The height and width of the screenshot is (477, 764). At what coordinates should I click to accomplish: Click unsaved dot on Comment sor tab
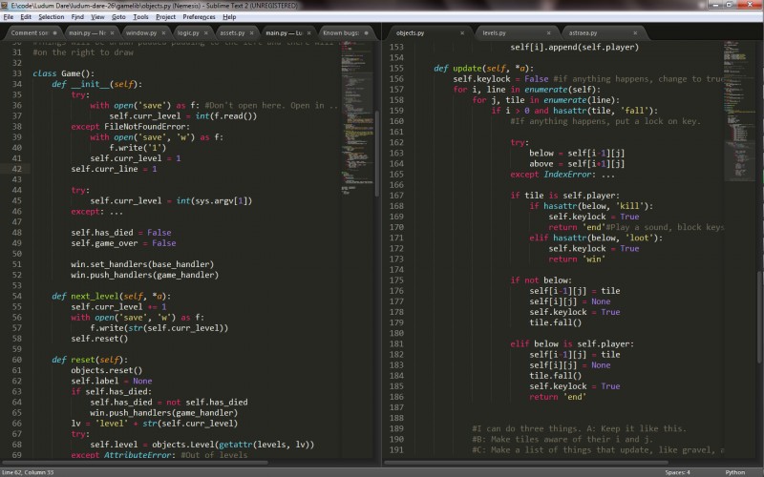55,33
